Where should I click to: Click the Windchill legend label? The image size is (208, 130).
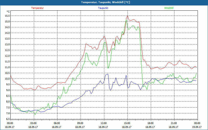coord(169,8)
